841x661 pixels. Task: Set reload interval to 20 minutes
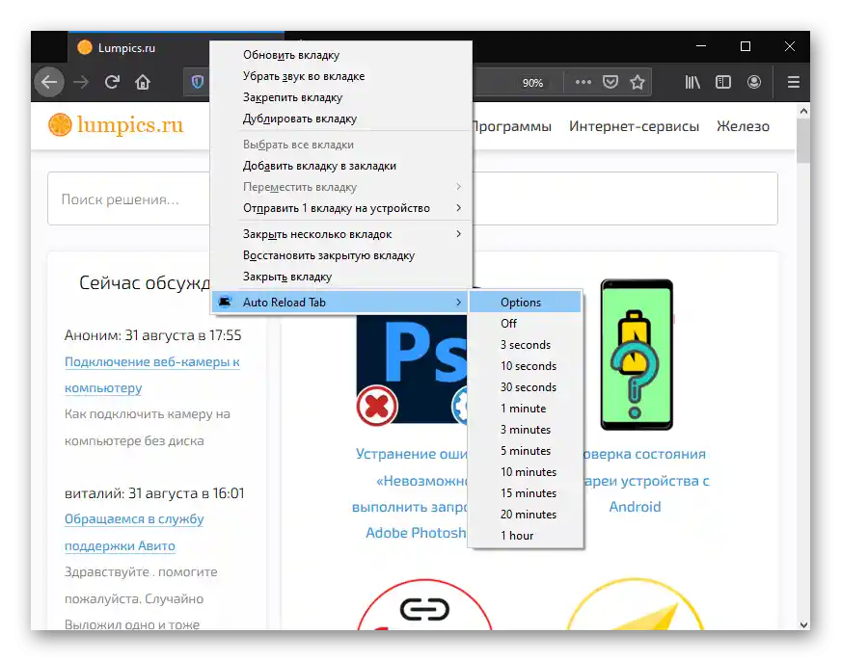tap(526, 515)
